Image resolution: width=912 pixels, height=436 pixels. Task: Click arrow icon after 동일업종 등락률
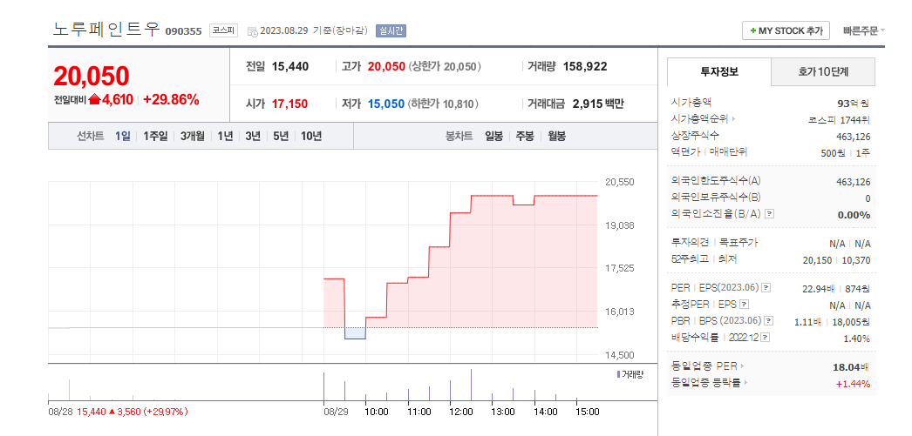pyautogui.click(x=745, y=383)
